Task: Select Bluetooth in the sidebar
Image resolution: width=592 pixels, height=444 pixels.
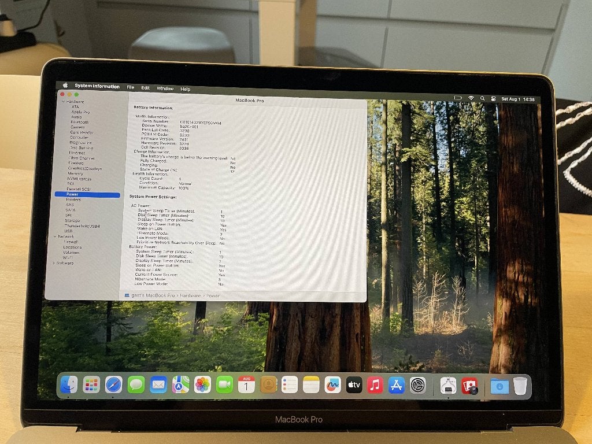Action: click(80, 122)
